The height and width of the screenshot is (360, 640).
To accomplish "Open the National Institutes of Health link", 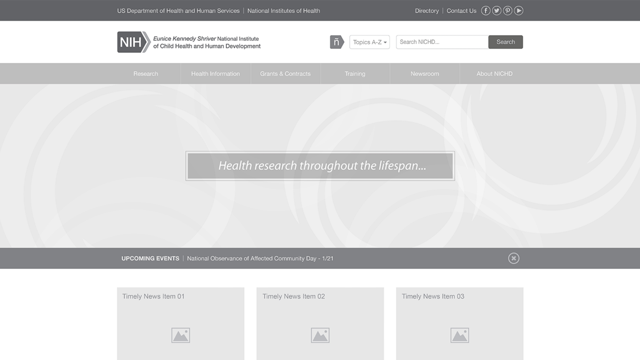I will tap(284, 11).
